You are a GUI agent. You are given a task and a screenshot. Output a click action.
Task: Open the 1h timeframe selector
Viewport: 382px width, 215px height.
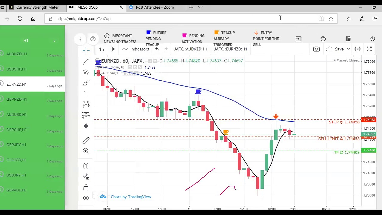101,49
